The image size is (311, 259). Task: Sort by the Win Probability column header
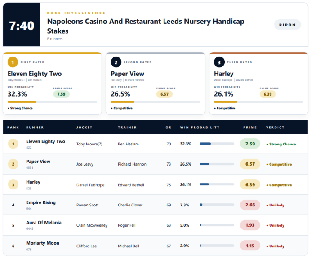(x=200, y=127)
